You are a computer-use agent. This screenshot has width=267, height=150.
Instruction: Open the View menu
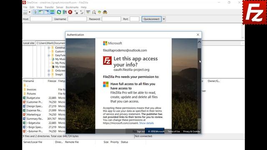39,7
